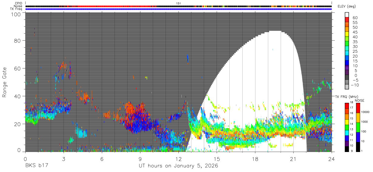Click the 45 label on the ELEV colorbar

click(355, 32)
